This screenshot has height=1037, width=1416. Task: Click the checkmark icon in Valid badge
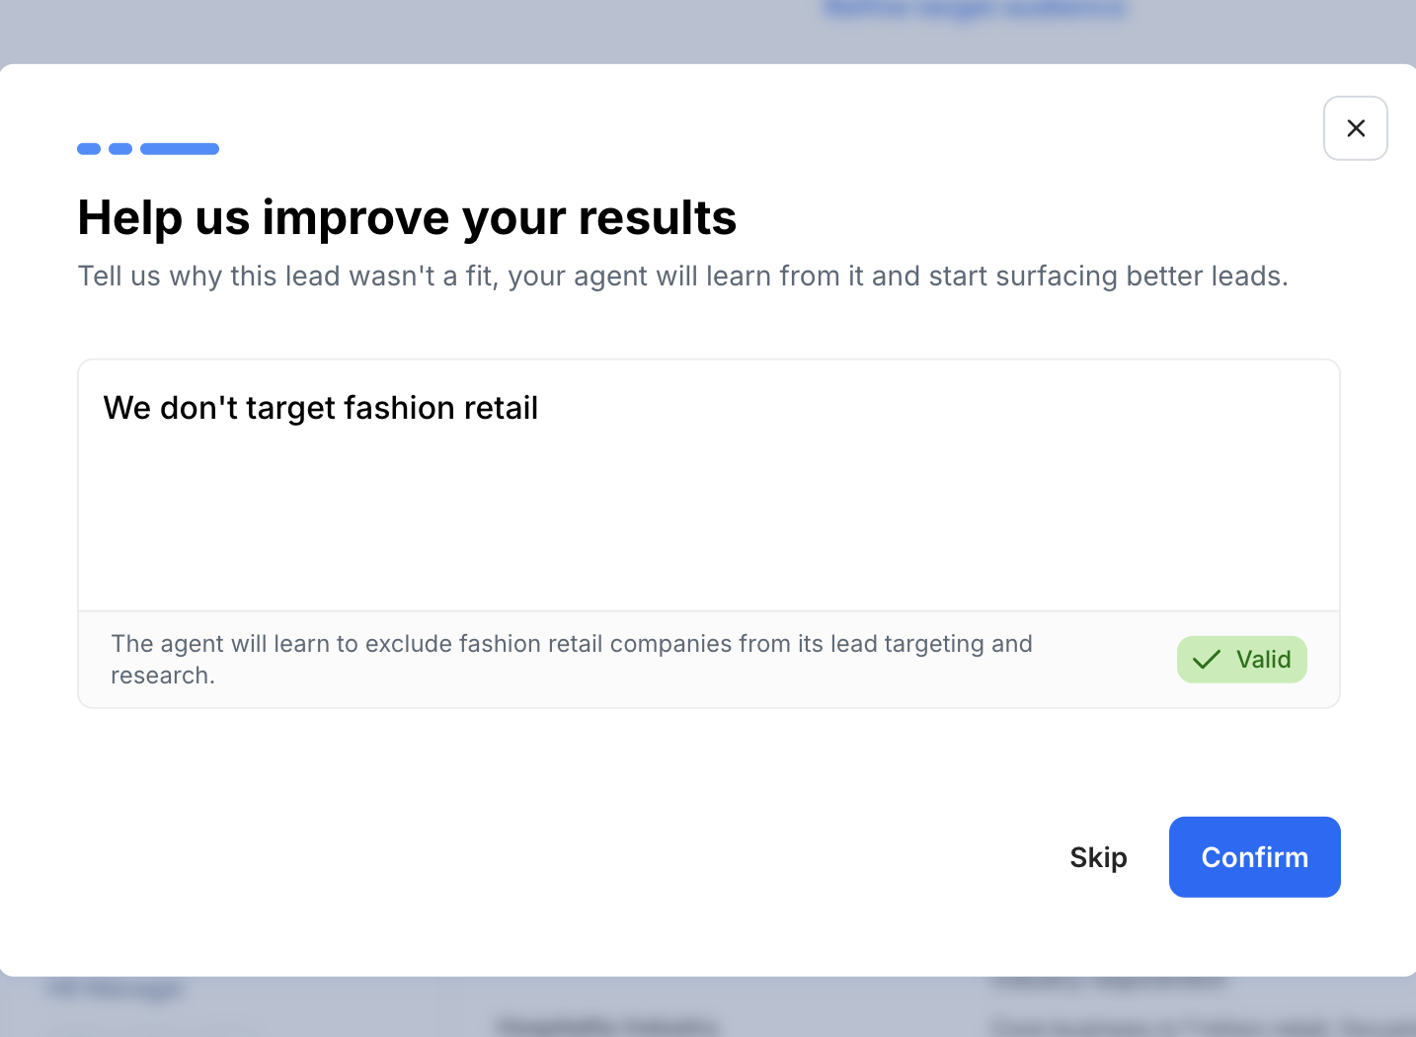point(1206,660)
